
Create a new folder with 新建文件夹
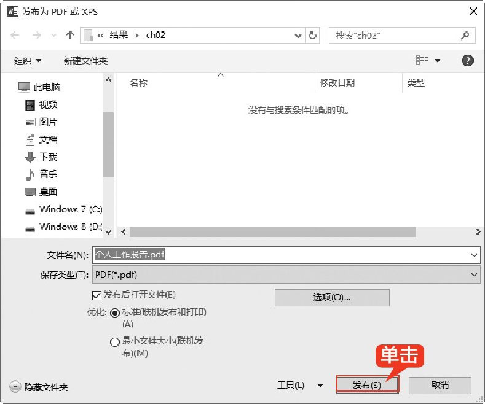(x=85, y=61)
